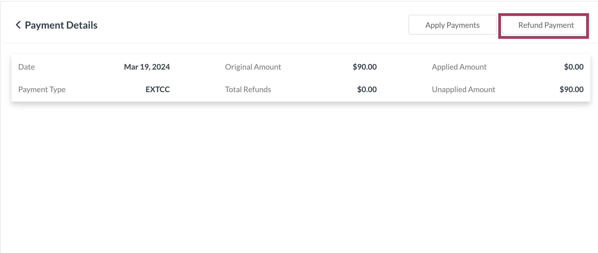Click the Payment Type label

[42, 89]
